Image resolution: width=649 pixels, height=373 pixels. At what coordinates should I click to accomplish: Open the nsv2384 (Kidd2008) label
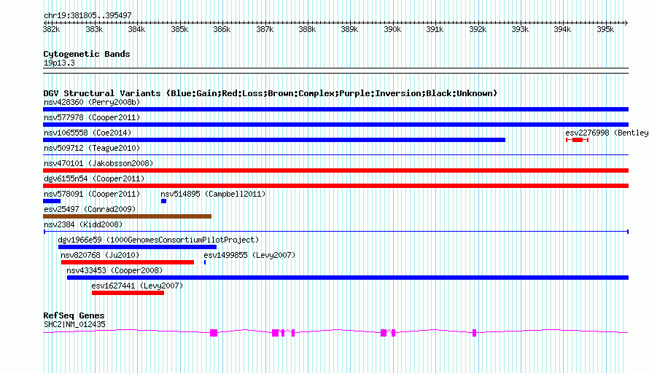point(83,224)
